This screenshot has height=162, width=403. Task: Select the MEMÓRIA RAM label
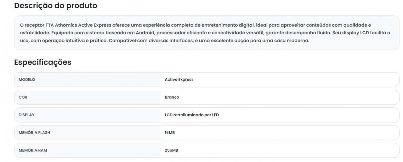[33, 150]
